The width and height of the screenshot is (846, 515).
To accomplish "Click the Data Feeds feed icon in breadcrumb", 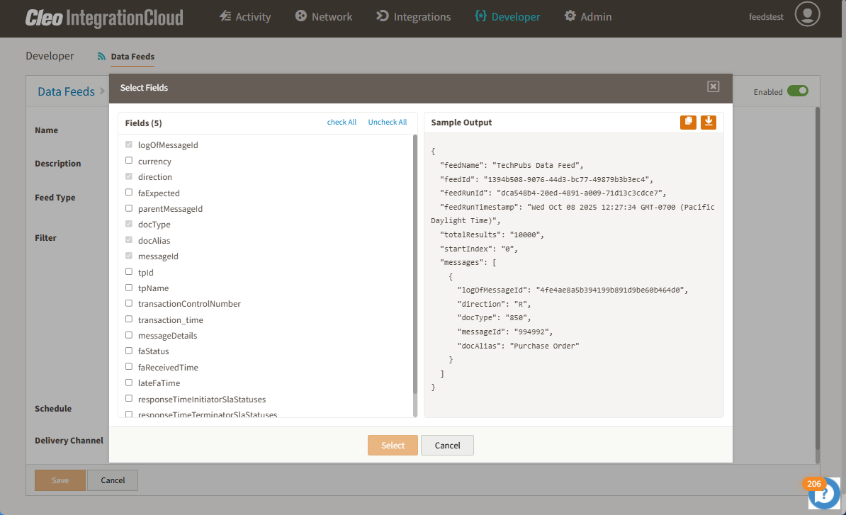I will coord(100,57).
